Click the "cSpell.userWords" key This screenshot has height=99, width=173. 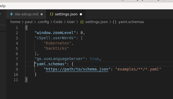click(x=55, y=38)
